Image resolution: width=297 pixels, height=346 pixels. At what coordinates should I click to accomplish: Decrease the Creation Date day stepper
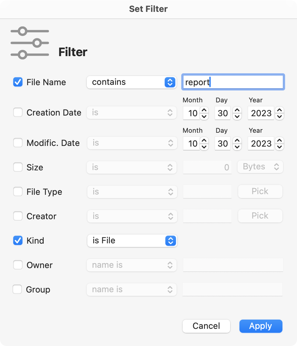pos(237,117)
